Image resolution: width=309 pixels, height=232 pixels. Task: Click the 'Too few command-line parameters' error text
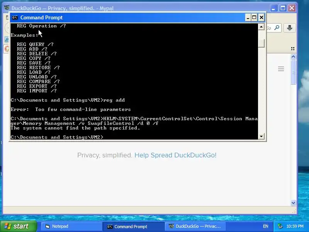pos(83,109)
